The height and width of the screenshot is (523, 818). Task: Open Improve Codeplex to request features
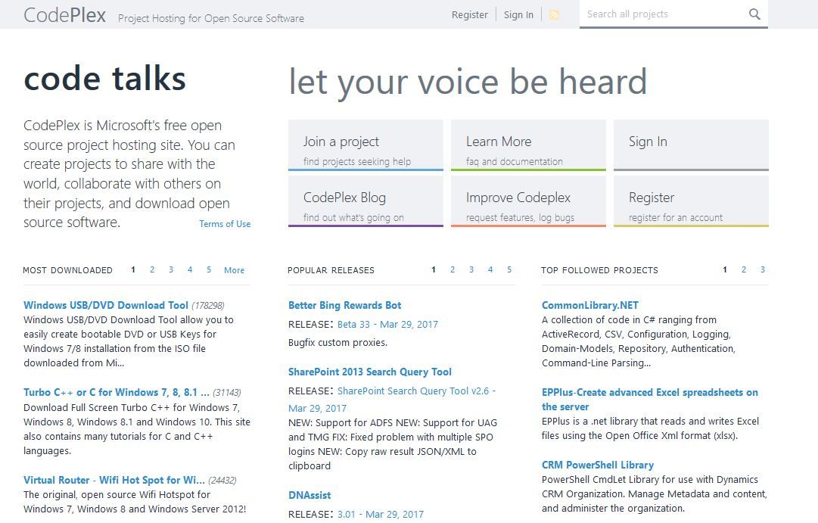(x=528, y=201)
